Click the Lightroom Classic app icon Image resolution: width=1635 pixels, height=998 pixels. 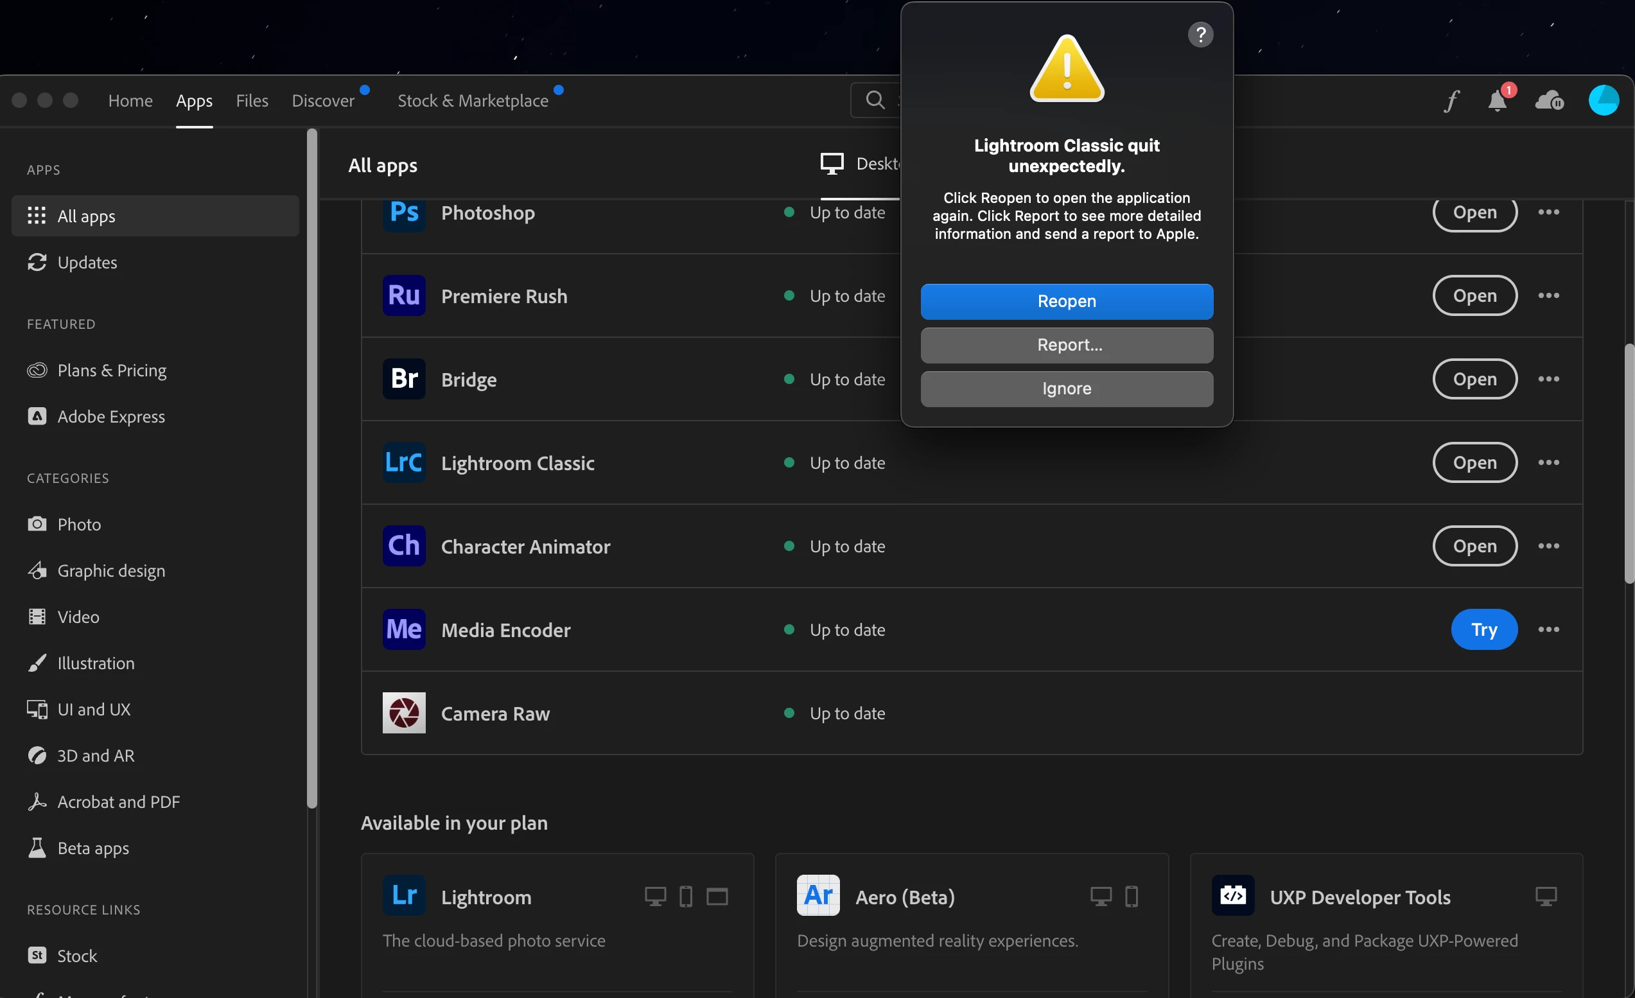(x=403, y=462)
